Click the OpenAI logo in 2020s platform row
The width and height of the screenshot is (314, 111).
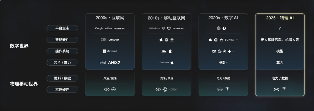pos(219,28)
